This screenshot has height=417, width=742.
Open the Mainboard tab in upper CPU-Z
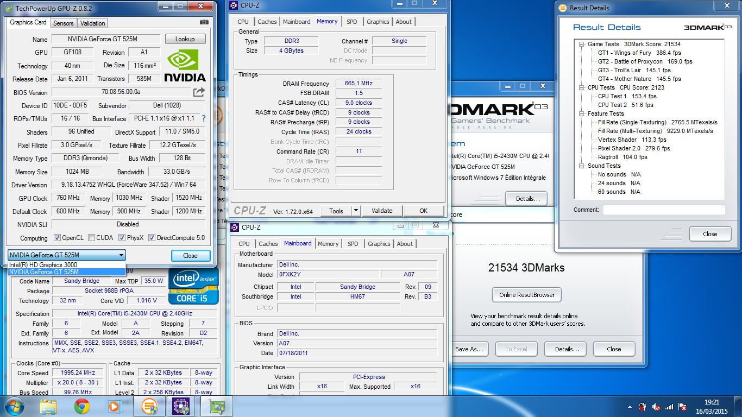(x=297, y=22)
